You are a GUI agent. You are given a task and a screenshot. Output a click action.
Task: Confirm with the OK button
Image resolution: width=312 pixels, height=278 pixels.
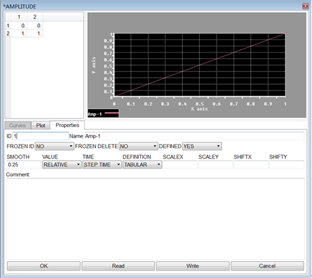43,266
